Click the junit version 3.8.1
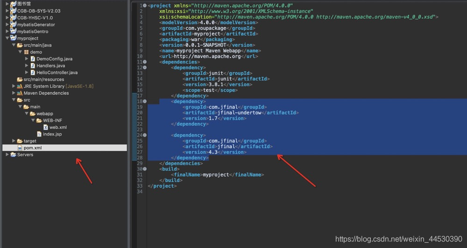Image resolution: width=467 pixels, height=248 pixels. pos(216,85)
